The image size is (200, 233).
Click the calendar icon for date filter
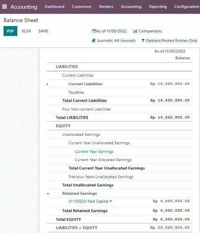94,31
